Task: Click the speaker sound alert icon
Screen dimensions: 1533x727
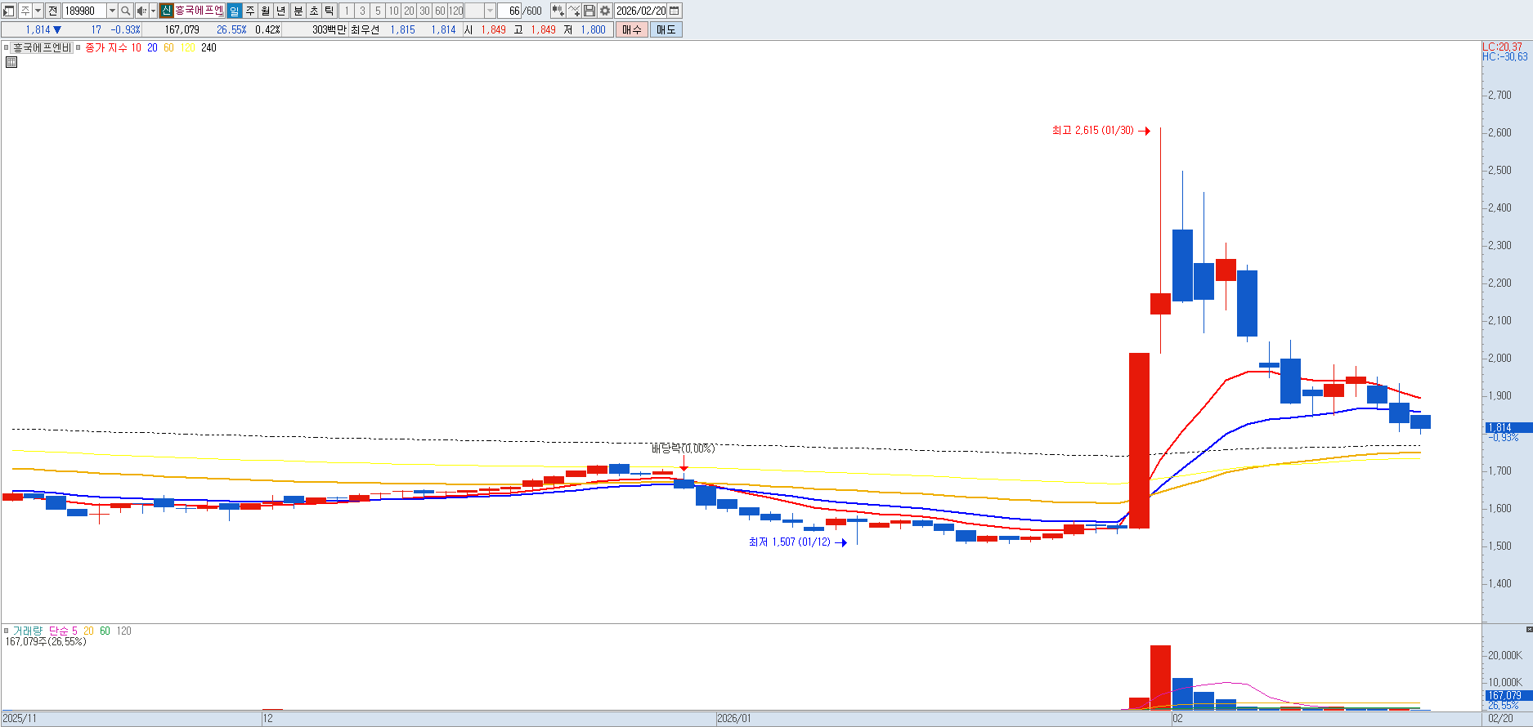Action: click(x=141, y=11)
